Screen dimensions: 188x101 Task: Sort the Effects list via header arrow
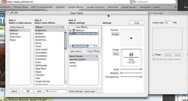[62, 27]
